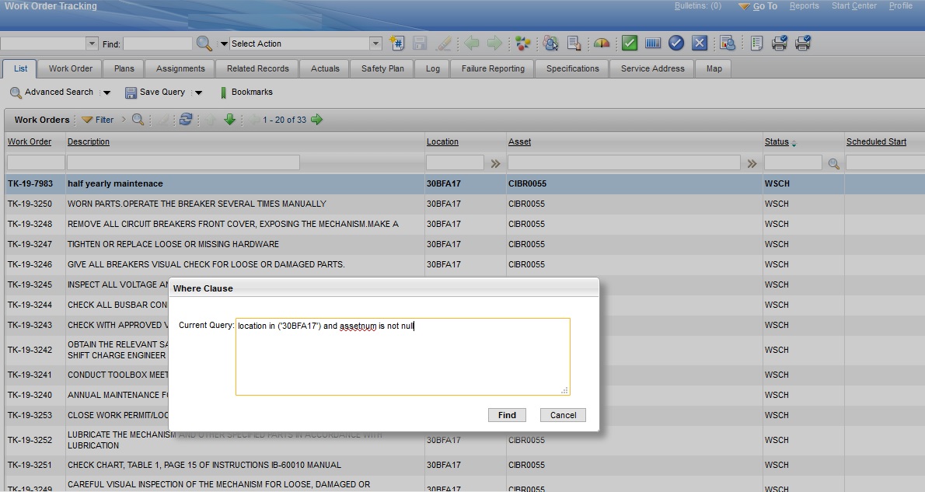Expand the Save Query dropdown arrow
Image resolution: width=925 pixels, height=492 pixels.
coord(198,92)
